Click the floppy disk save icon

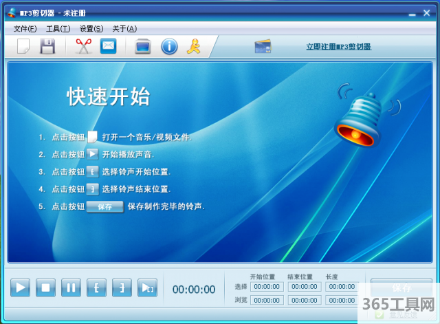click(47, 47)
